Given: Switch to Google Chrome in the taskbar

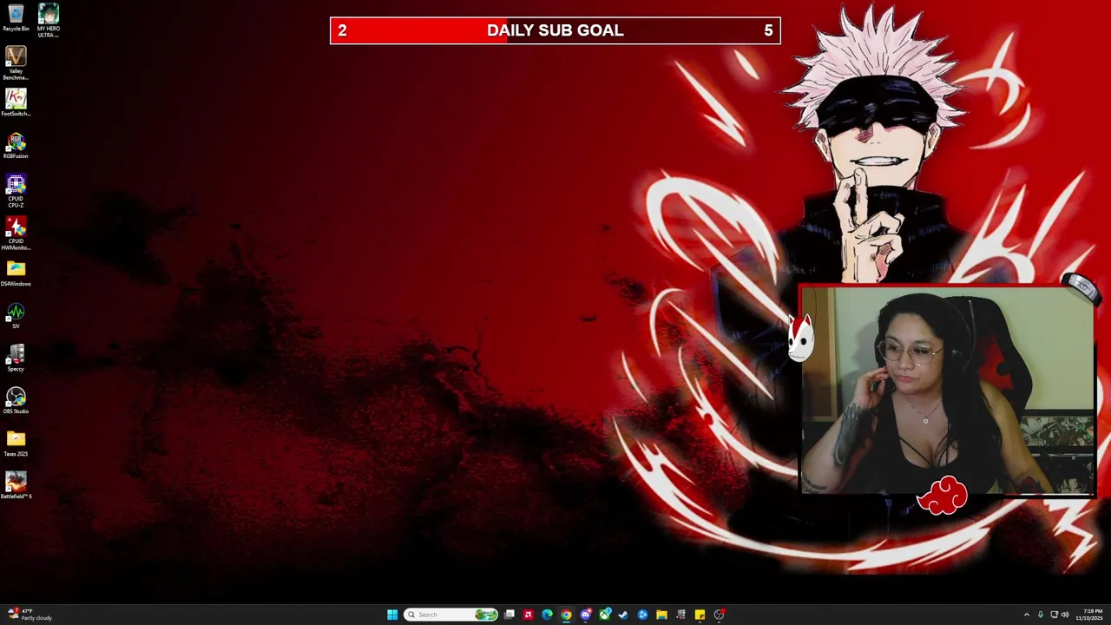Looking at the screenshot, I should [x=566, y=615].
